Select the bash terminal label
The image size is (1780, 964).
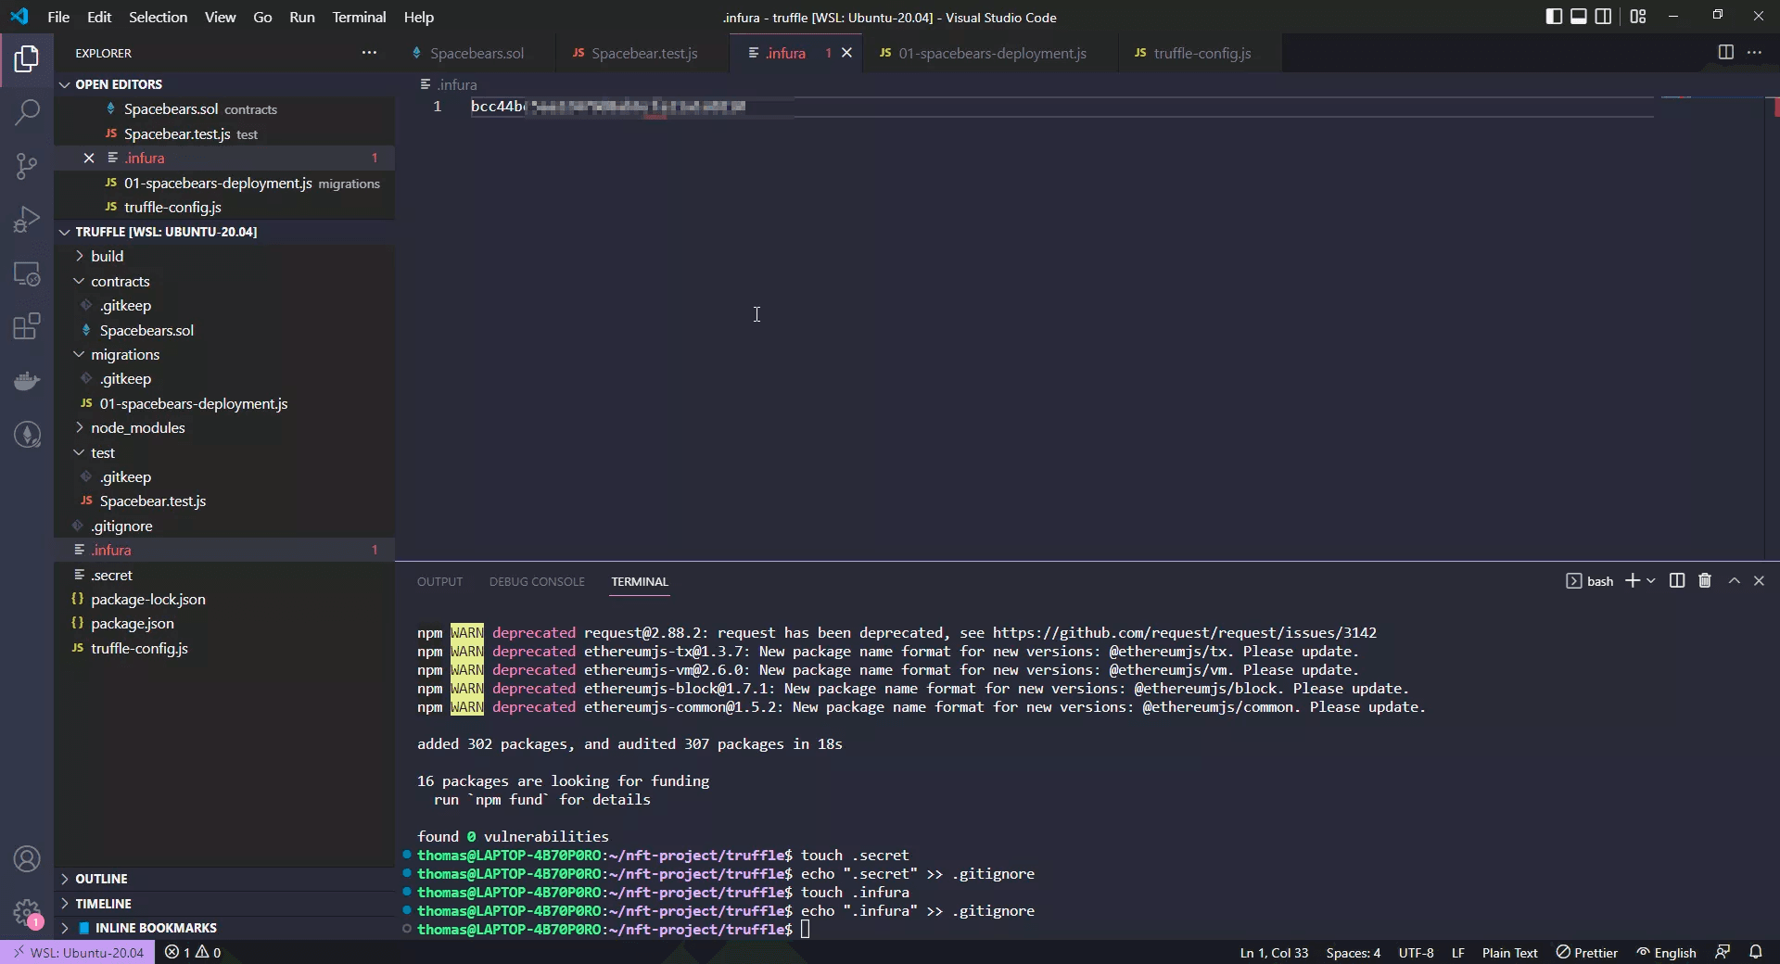tap(1590, 581)
